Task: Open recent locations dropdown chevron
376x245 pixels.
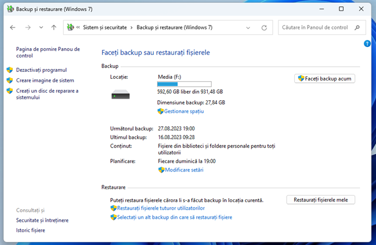Action: click(41, 28)
